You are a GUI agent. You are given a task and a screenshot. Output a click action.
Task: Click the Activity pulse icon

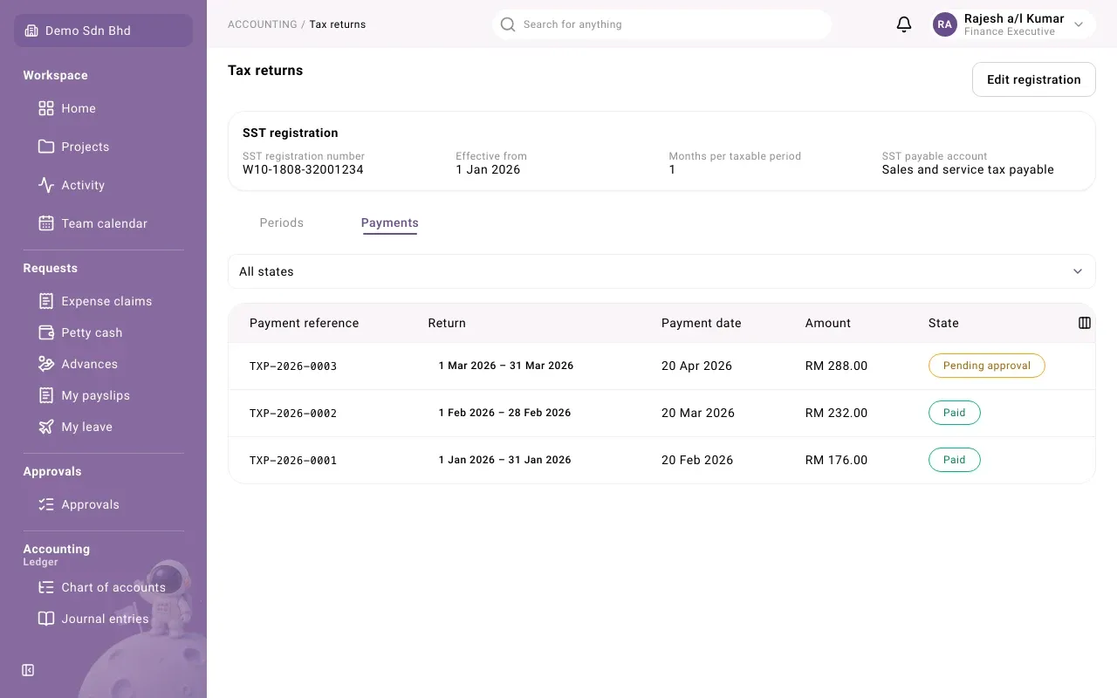[46, 185]
